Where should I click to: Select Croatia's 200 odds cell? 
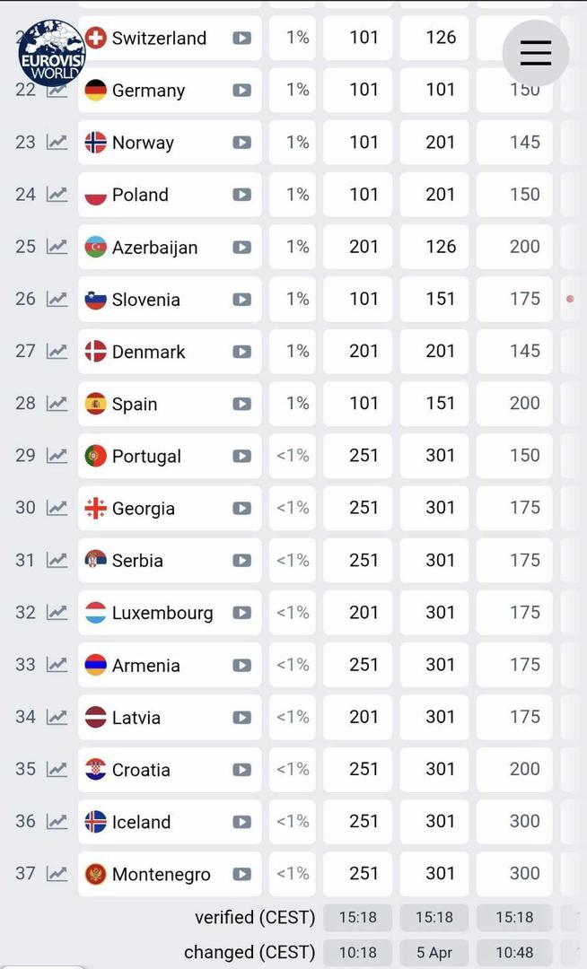pos(525,769)
